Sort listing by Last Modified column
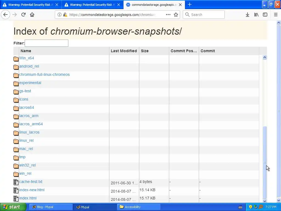This screenshot has width=281, height=211. 124,51
